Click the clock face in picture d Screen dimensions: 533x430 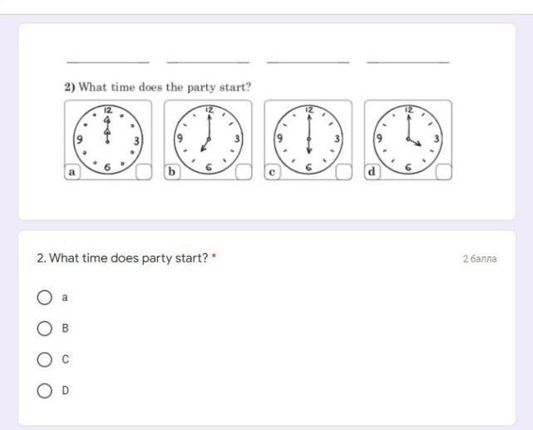(x=407, y=139)
